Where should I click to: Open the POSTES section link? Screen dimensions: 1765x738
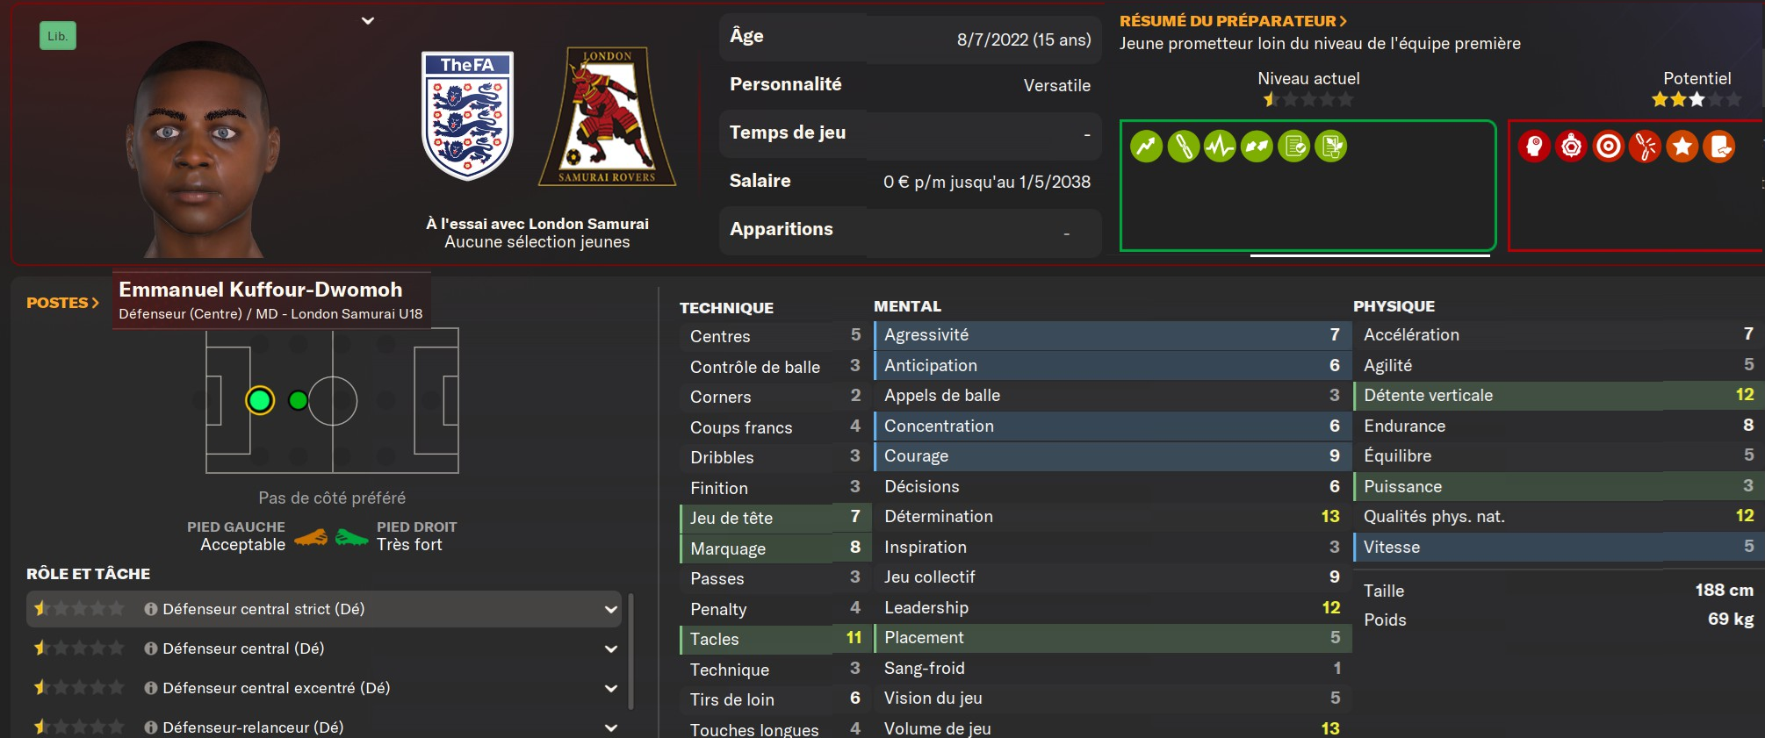pos(62,303)
